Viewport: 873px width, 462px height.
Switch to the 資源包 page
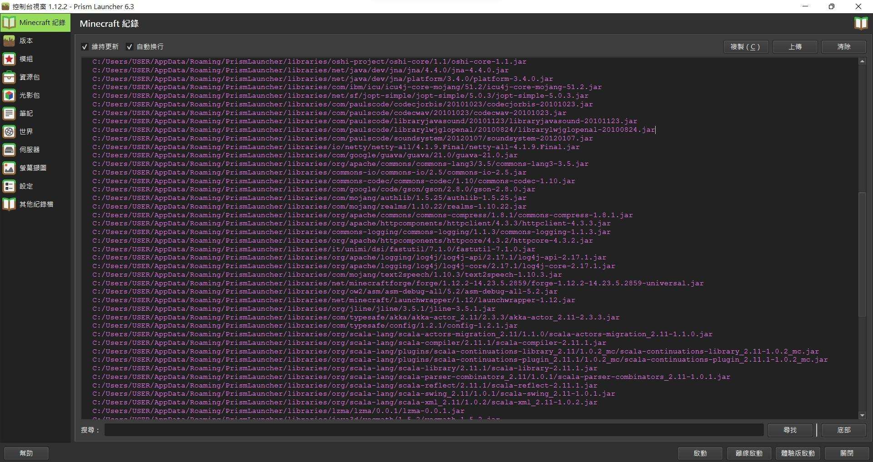(35, 77)
